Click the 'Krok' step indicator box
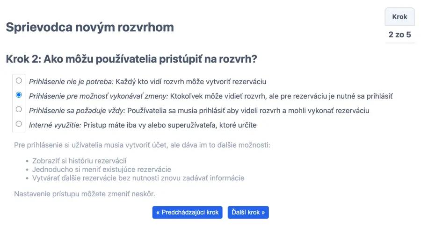Viewport: 421px width, 228px height. (399, 17)
